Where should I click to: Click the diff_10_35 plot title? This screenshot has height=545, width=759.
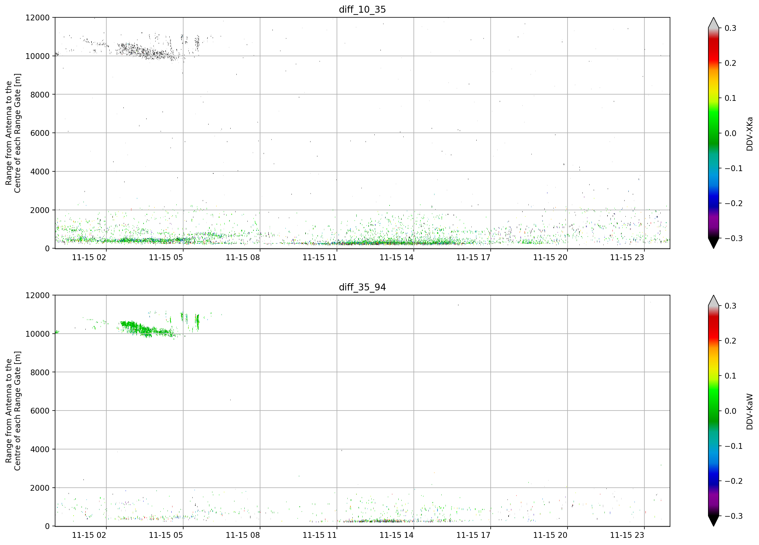(x=362, y=9)
